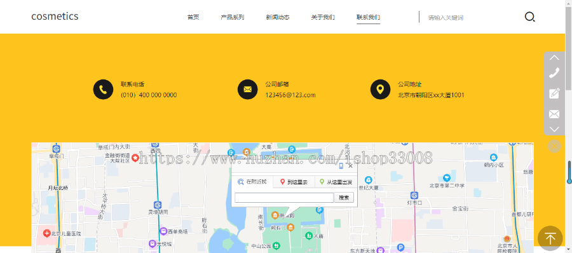Image resolution: width=572 pixels, height=253 pixels.
Task: Select 联系我们 in the navigation
Action: (x=368, y=17)
